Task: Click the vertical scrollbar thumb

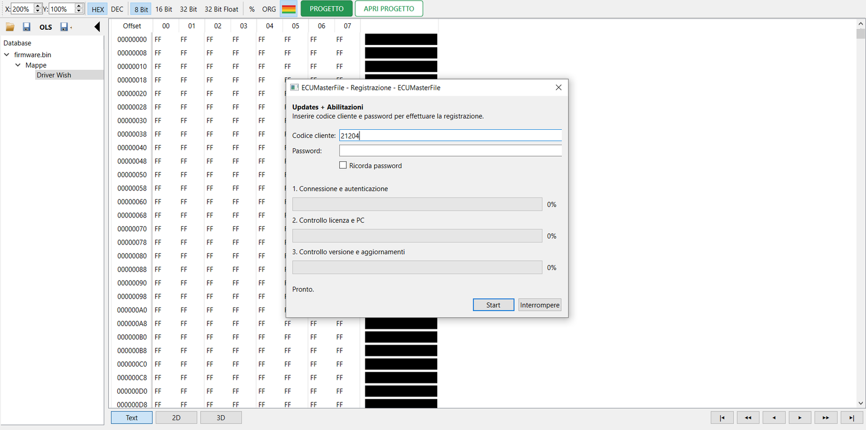Action: point(861,34)
